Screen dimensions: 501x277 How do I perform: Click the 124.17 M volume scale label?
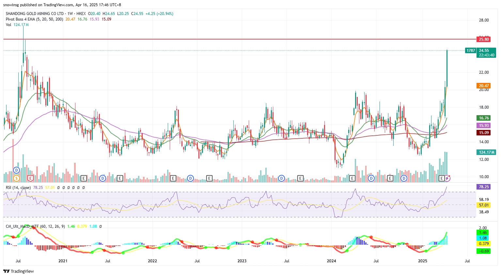point(486,152)
